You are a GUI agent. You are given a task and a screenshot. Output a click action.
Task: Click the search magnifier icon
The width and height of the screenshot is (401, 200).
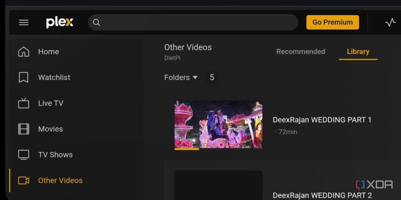click(96, 22)
